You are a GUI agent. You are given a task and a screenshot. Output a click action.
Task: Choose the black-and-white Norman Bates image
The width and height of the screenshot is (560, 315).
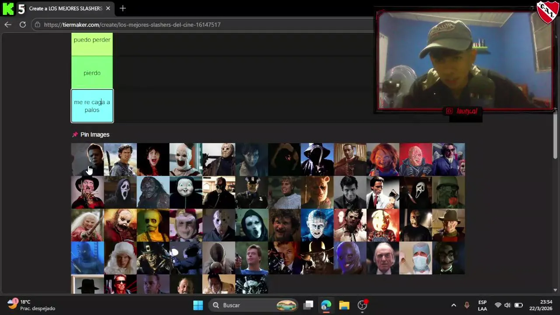point(350,192)
